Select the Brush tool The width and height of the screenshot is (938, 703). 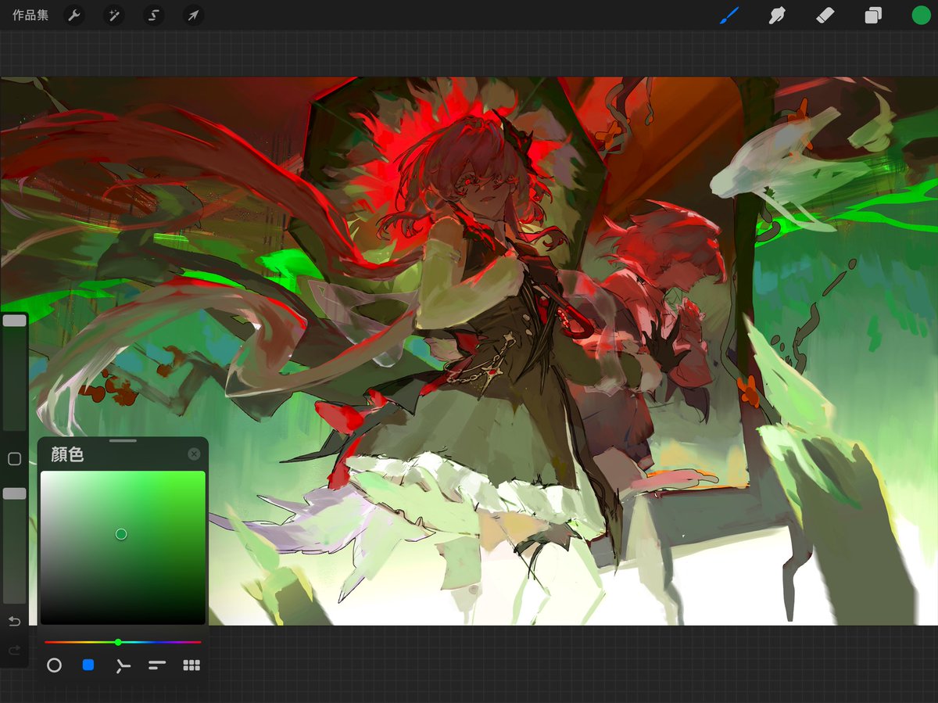click(x=729, y=15)
